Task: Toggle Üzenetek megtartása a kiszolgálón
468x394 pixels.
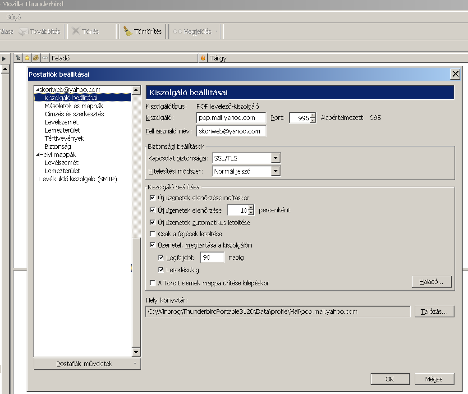Action: pyautogui.click(x=152, y=245)
